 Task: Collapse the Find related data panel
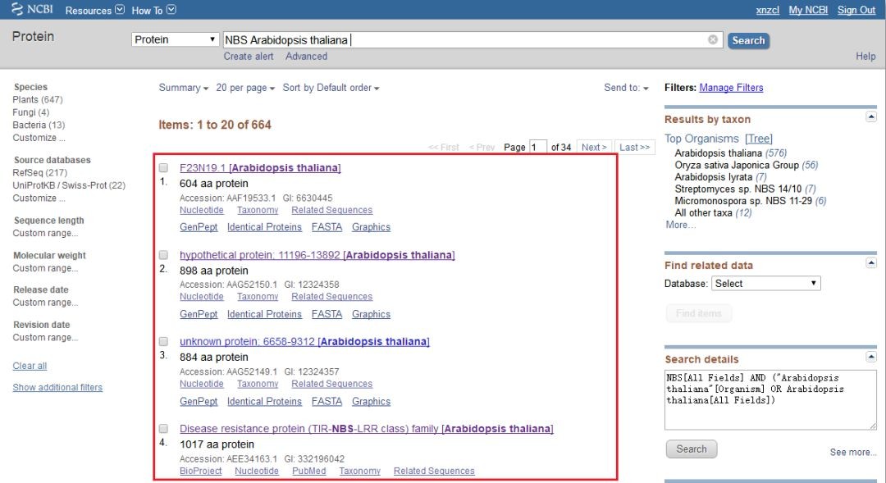point(870,262)
